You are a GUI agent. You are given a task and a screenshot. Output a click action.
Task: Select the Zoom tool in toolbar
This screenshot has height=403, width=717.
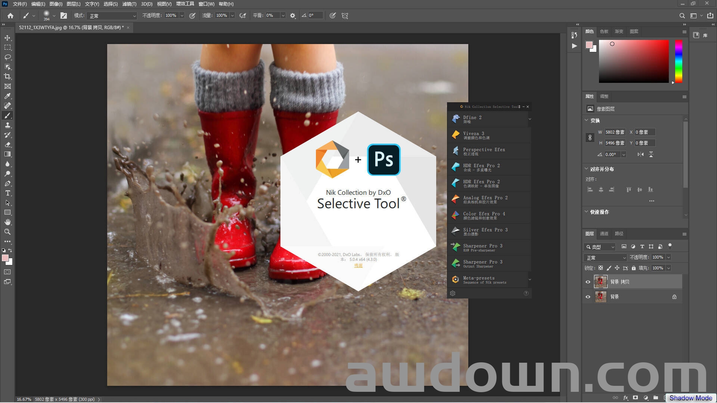click(x=7, y=232)
